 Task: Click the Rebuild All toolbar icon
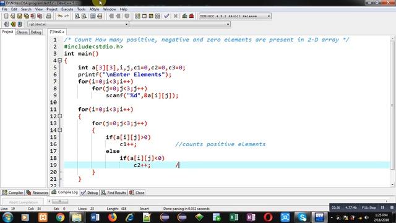tap(158, 16)
